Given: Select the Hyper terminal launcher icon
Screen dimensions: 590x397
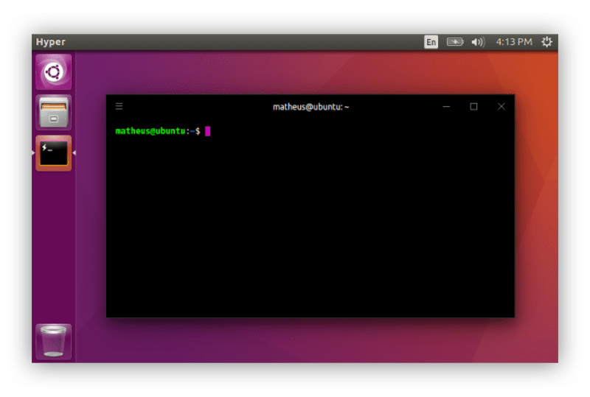Looking at the screenshot, I should [53, 153].
